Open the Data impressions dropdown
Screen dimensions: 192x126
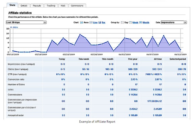(x=174, y=22)
